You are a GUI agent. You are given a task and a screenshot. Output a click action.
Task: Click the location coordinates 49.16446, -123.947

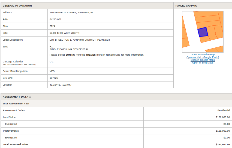pyautogui.click(x=61, y=85)
